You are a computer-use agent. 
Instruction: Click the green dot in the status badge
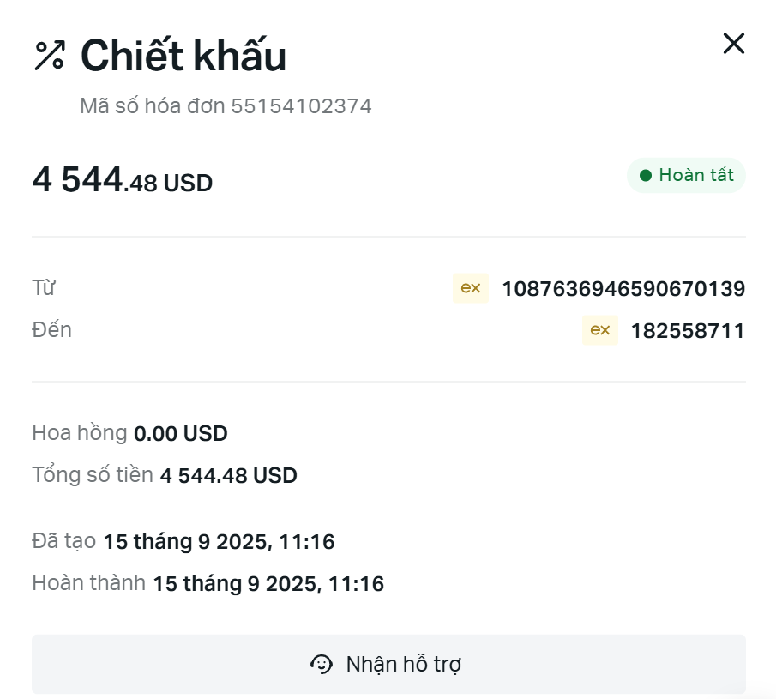[x=646, y=176]
